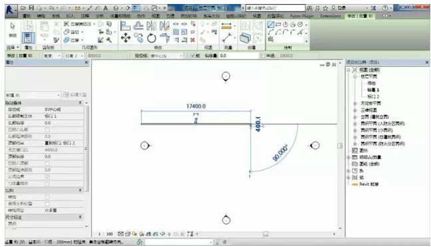Click the Align tool icon

(x=125, y=26)
